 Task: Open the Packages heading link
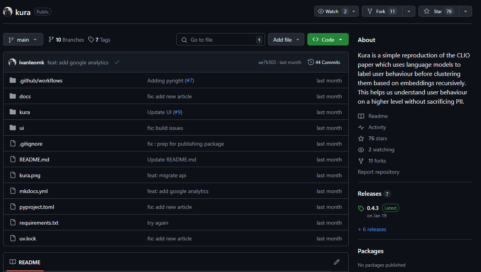371,251
